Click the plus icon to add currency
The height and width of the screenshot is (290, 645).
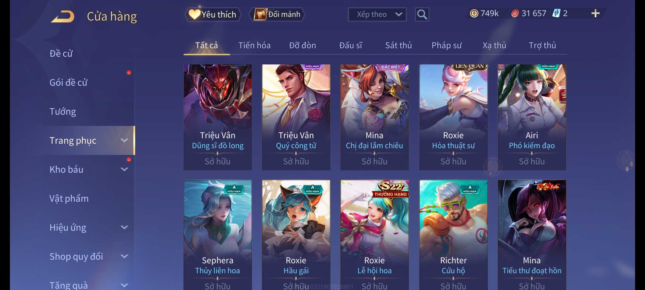point(596,13)
